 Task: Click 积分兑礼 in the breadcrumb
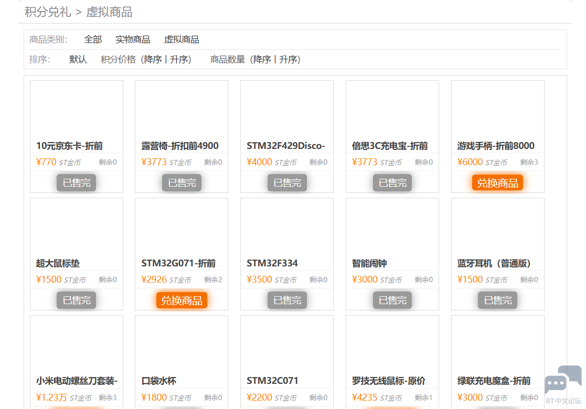point(48,12)
